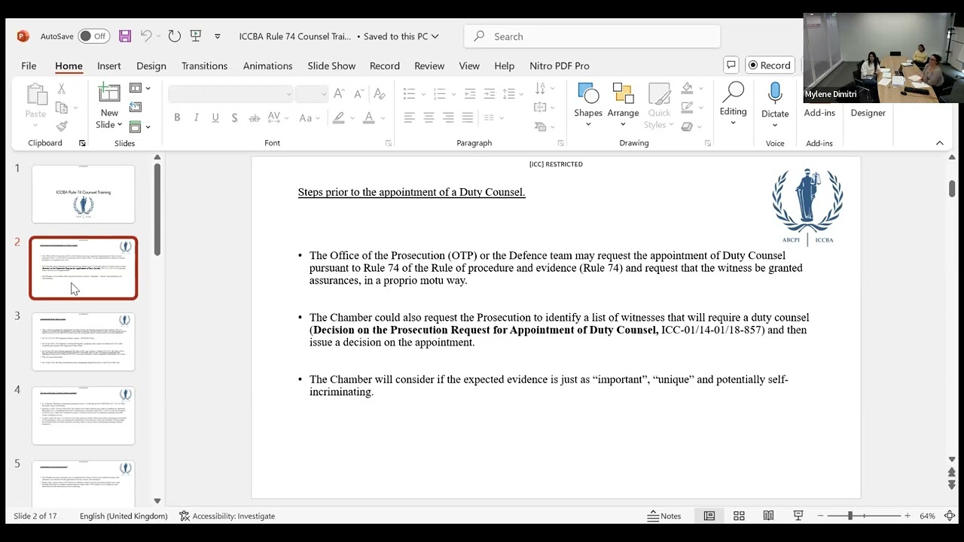This screenshot has height=542, width=964.
Task: Click the New Slide icon
Action: click(x=109, y=93)
